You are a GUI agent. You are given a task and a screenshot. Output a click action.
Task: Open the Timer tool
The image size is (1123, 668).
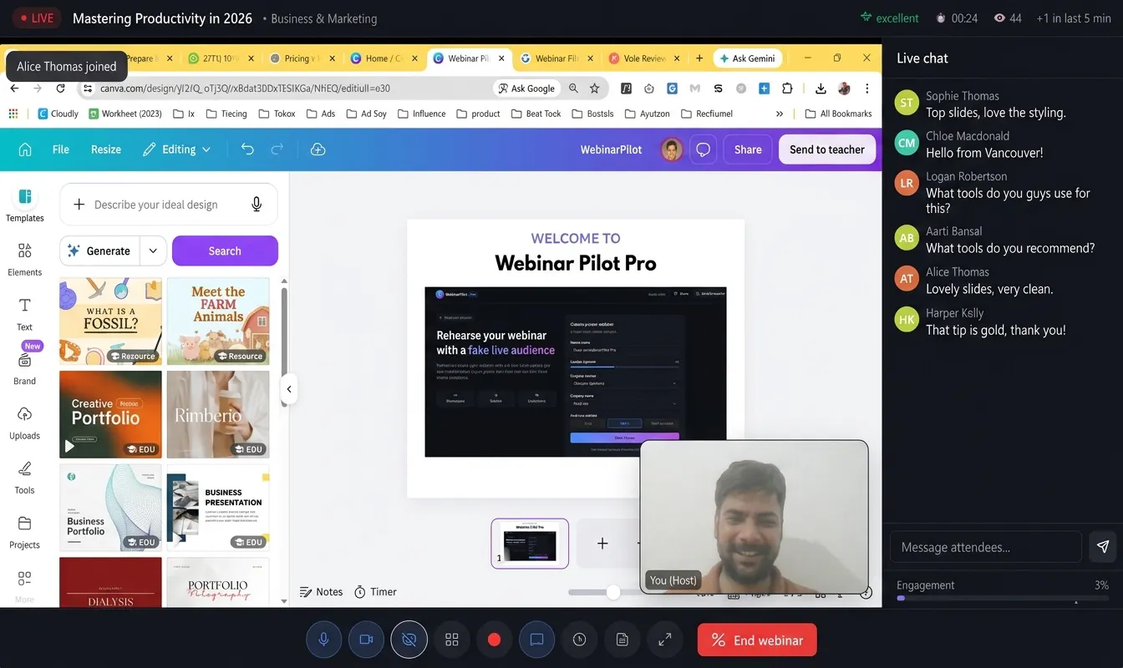375,592
